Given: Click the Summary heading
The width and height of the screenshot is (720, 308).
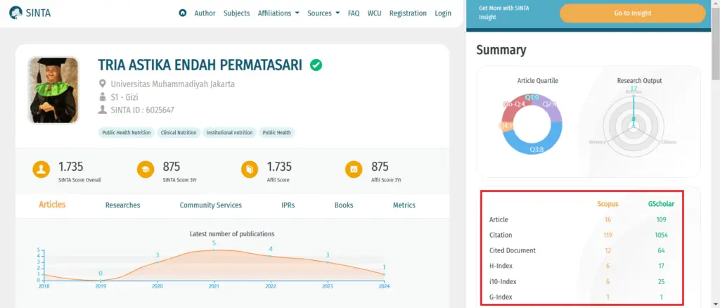Looking at the screenshot, I should tap(501, 49).
